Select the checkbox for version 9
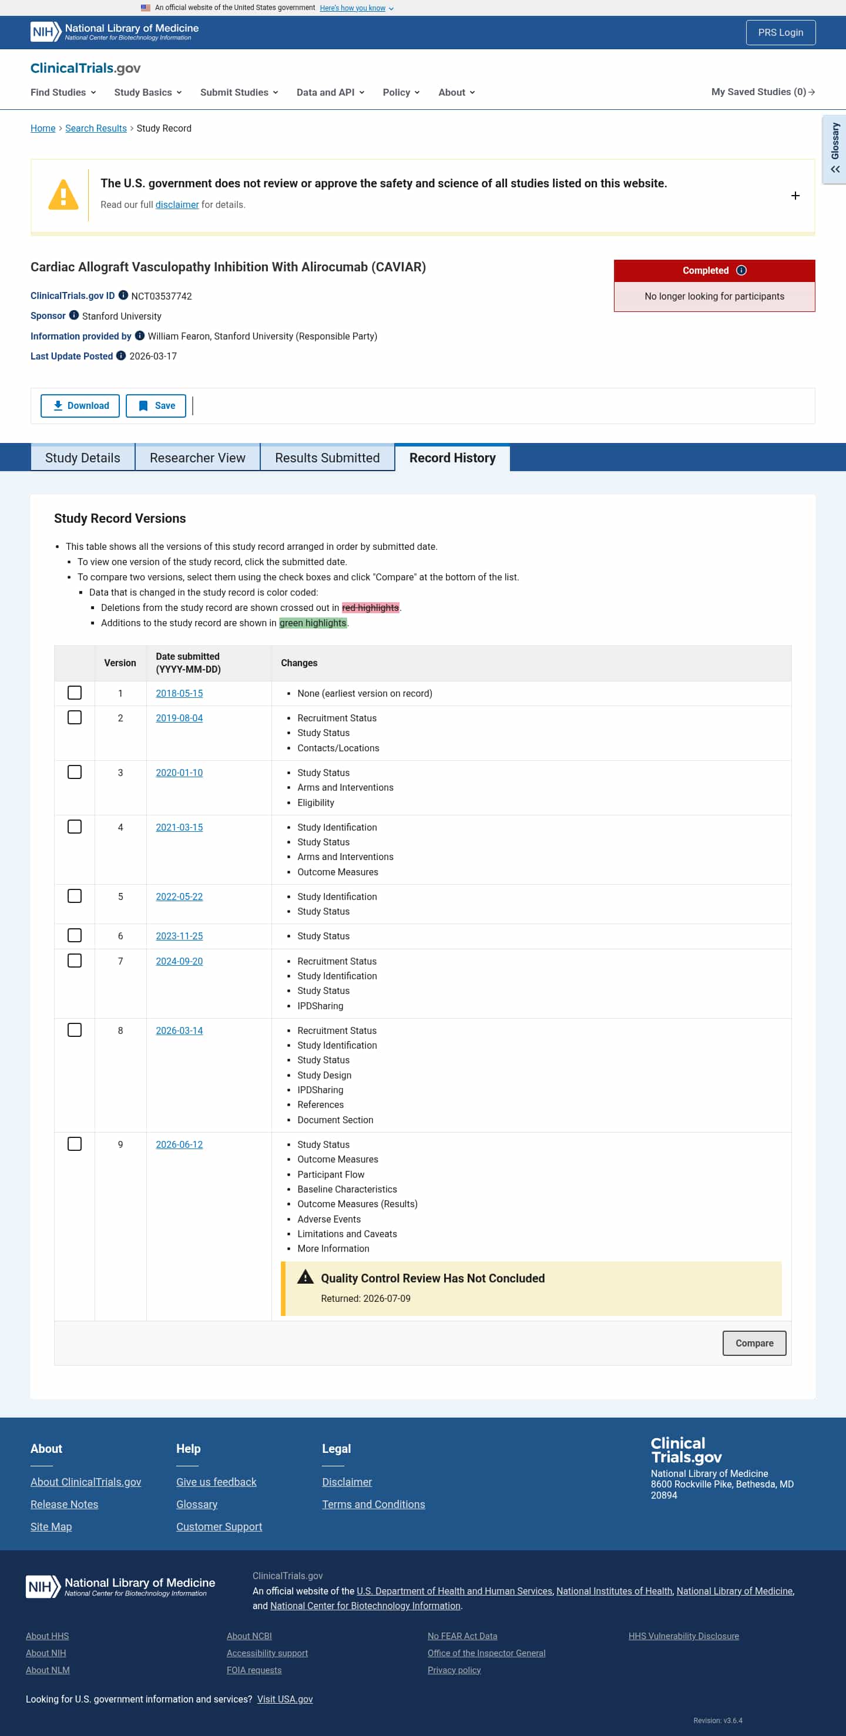Viewport: 846px width, 1736px height. point(75,1144)
